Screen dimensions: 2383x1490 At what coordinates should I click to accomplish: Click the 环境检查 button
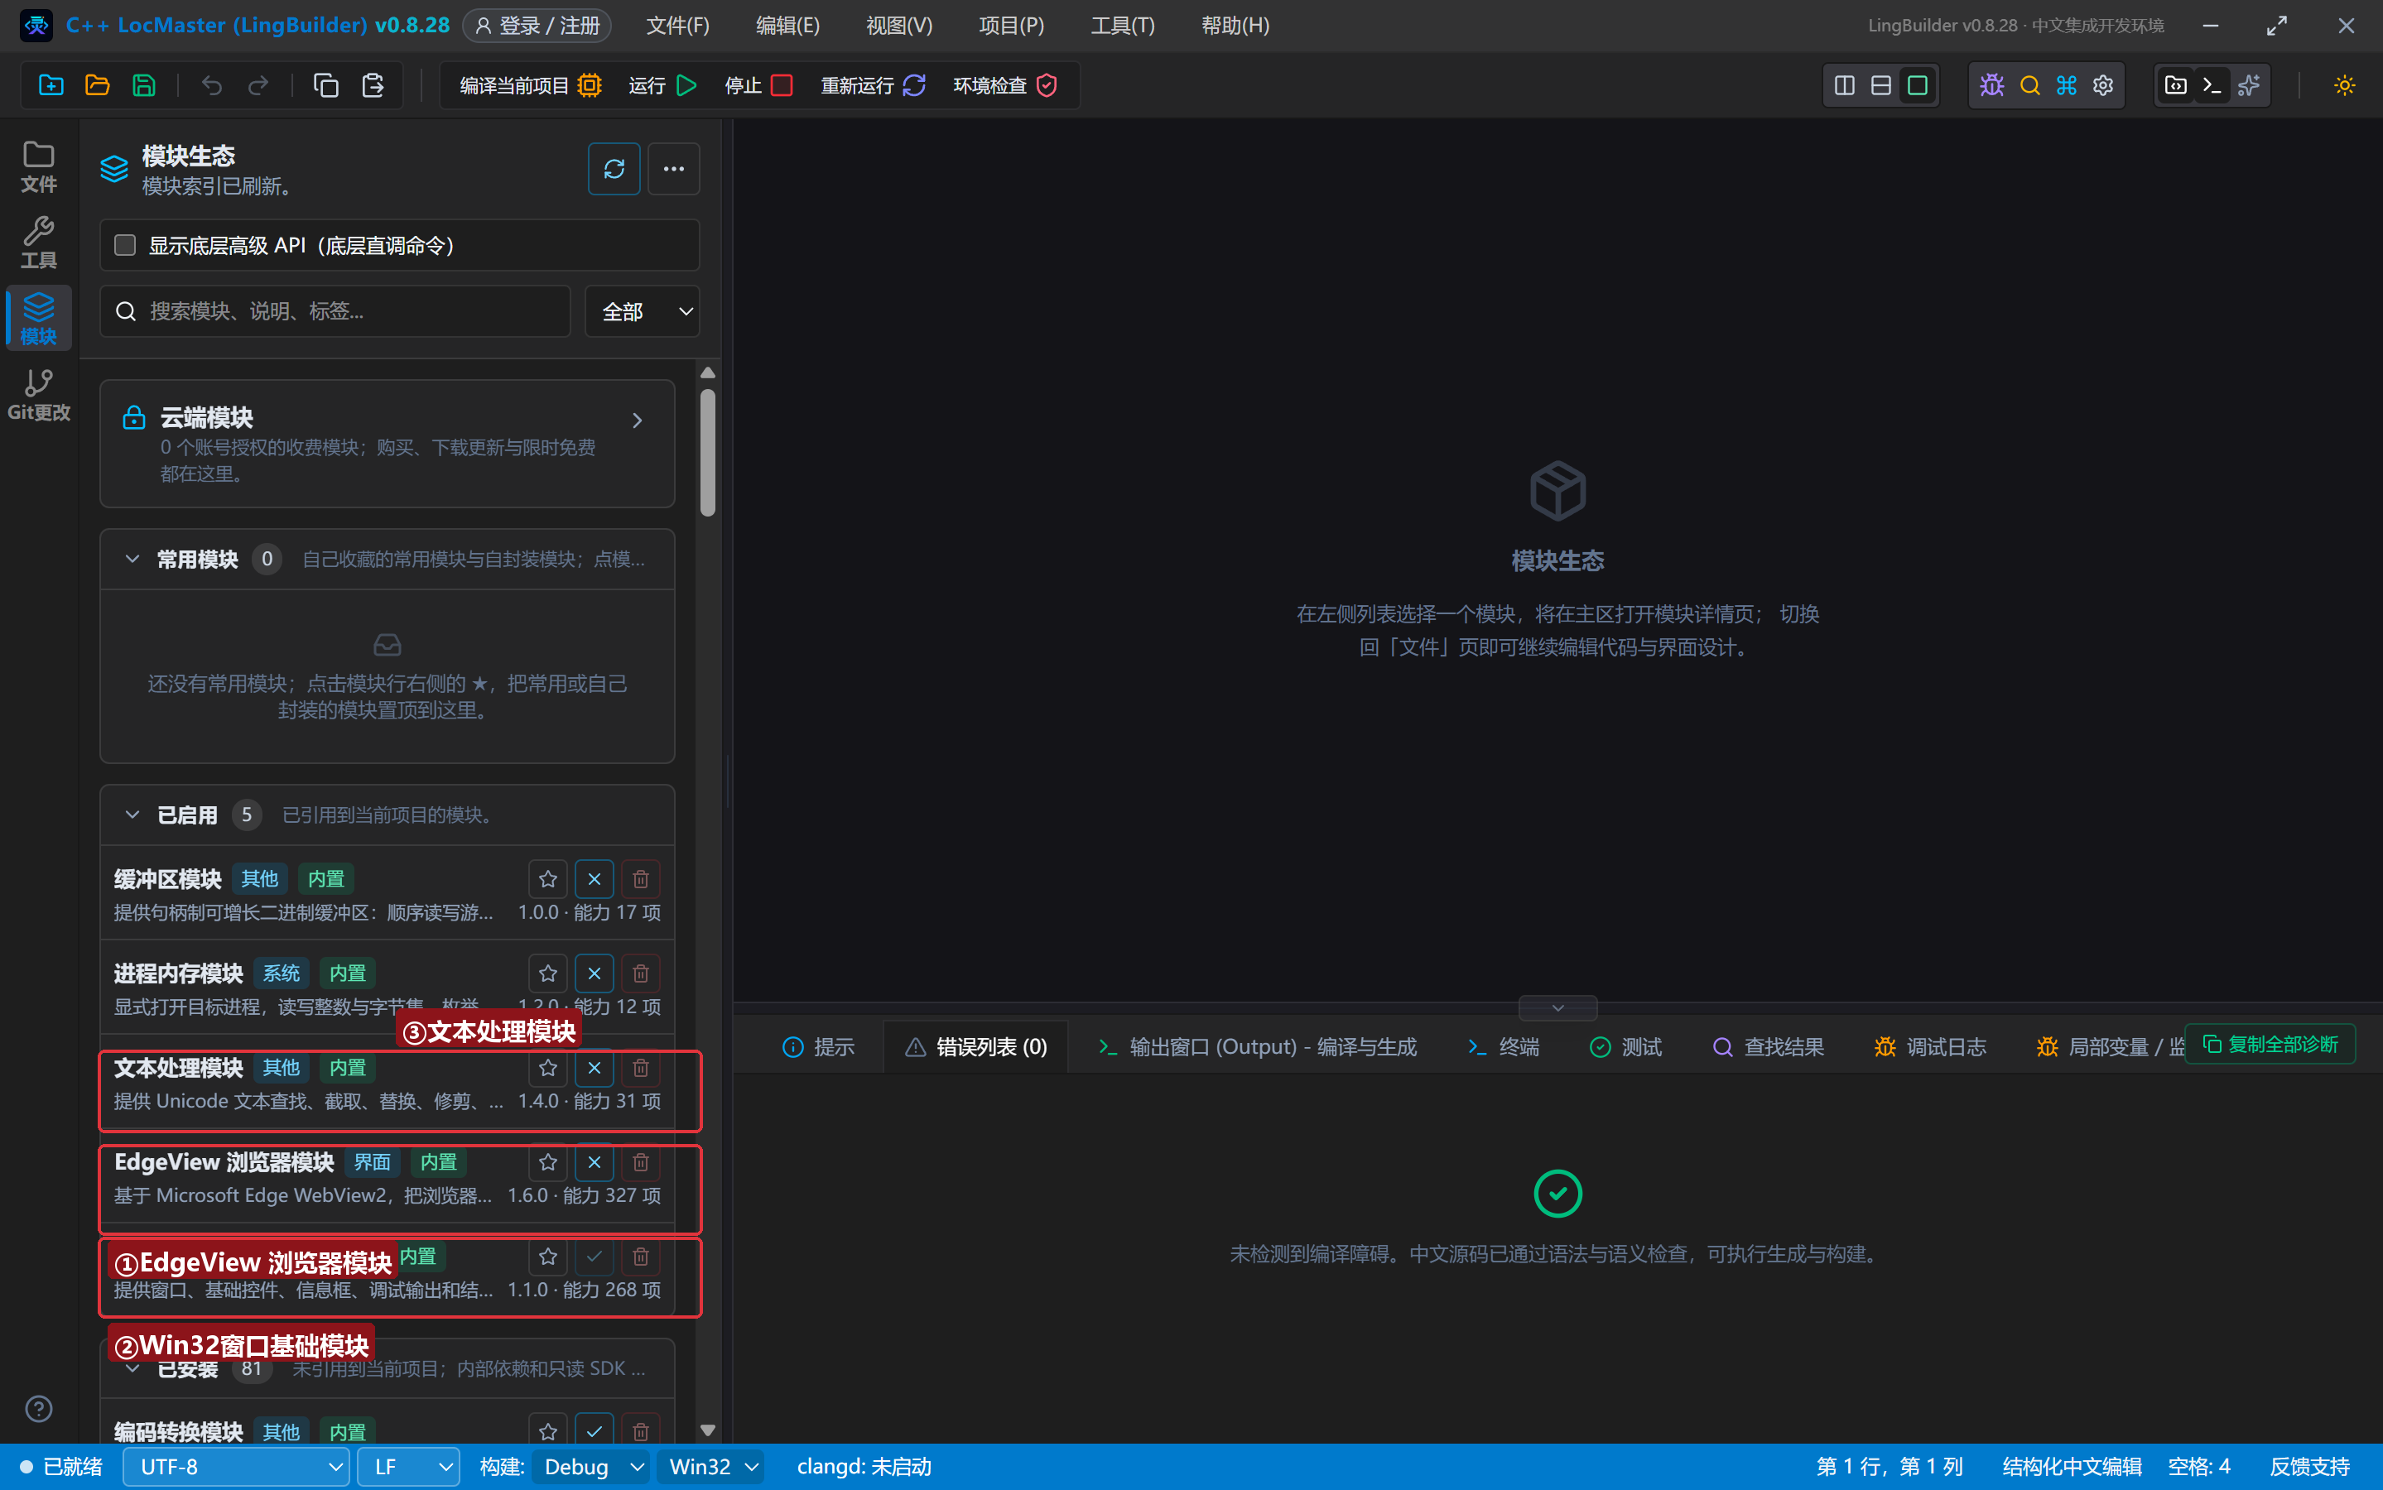pyautogui.click(x=1005, y=86)
